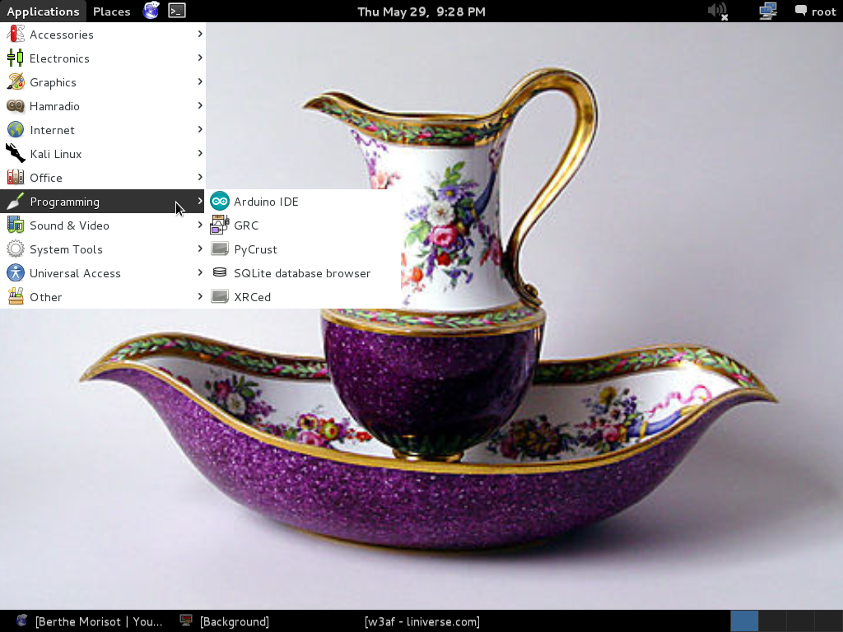Open the Applications menu
Screen dimensions: 843x632
point(43,12)
